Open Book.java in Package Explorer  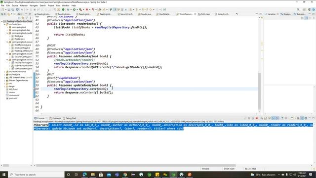pos(19,36)
